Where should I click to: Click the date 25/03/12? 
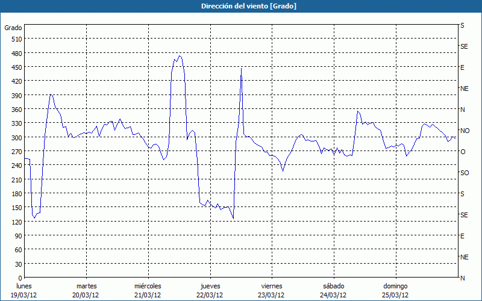(x=396, y=295)
